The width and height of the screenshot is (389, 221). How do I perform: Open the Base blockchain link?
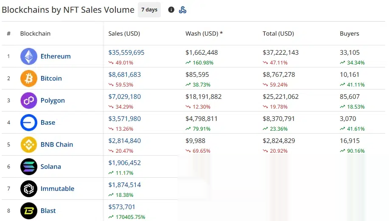tap(48, 123)
